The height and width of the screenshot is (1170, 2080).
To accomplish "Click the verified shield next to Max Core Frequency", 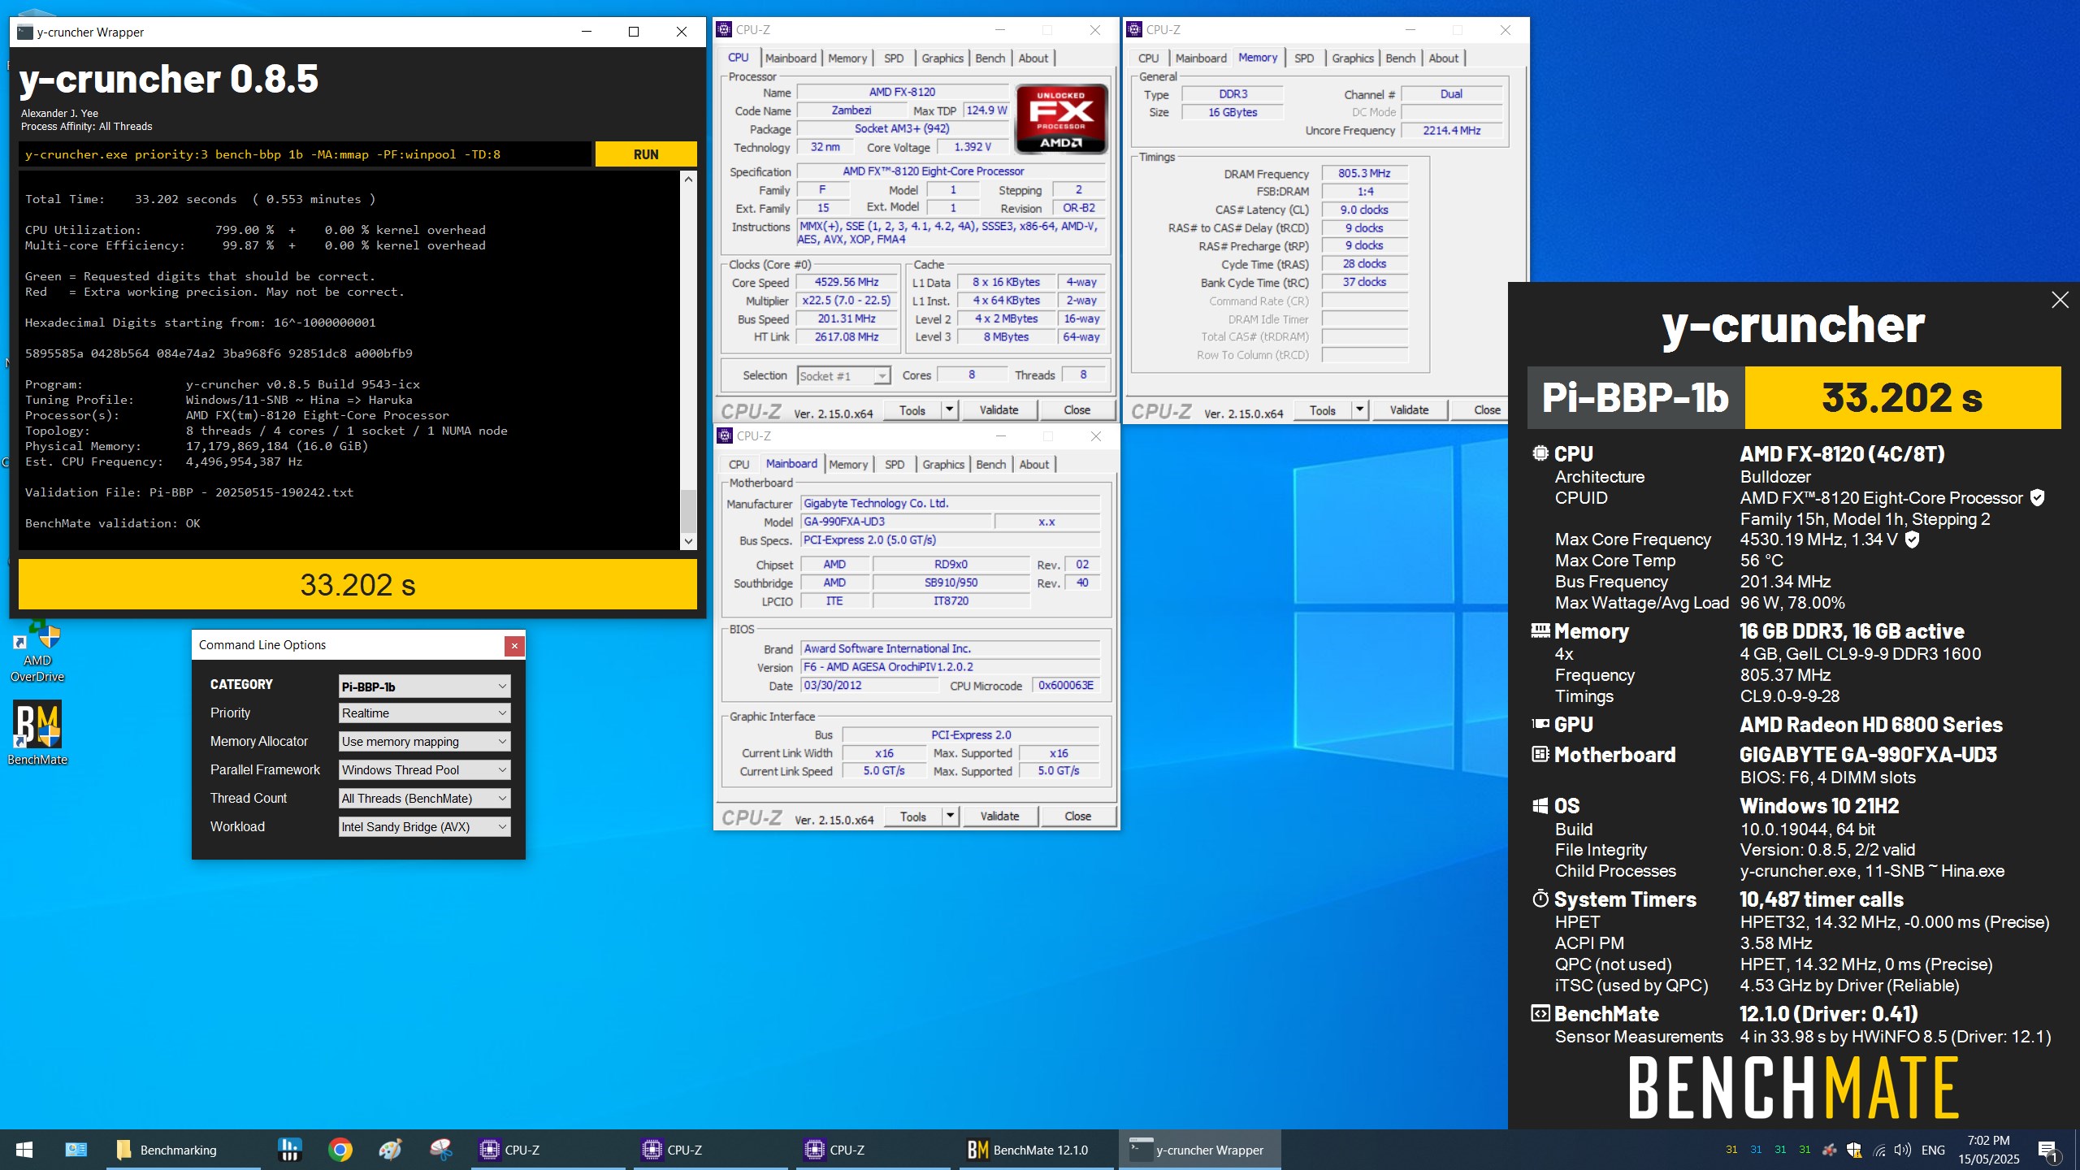I will [1912, 539].
